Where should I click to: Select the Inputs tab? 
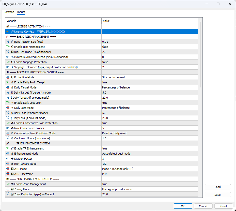[x=21, y=12]
